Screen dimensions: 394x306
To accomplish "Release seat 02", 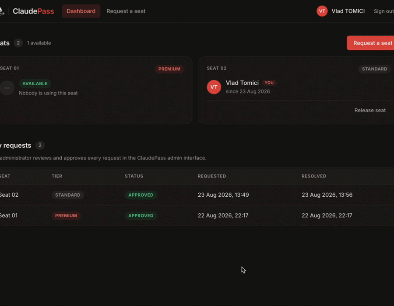I will tap(370, 110).
